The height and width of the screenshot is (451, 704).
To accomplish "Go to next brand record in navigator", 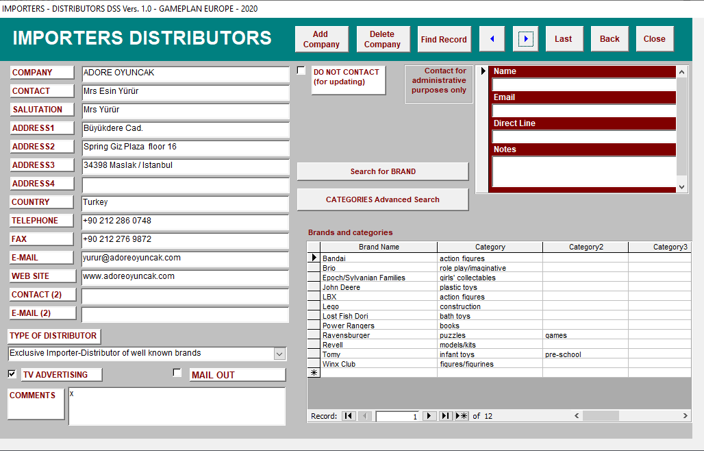I will click(429, 416).
